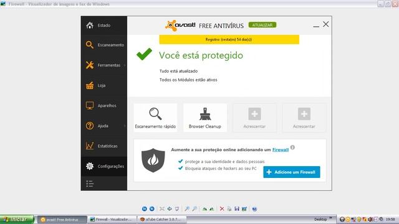This screenshot has height=224, width=399.
Task: Start Escaneamento rápido quick scan tile
Action: click(x=155, y=118)
